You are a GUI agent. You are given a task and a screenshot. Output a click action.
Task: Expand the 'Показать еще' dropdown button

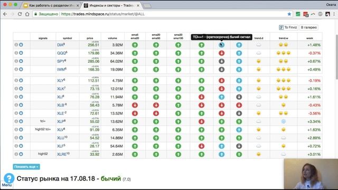coord(26,167)
